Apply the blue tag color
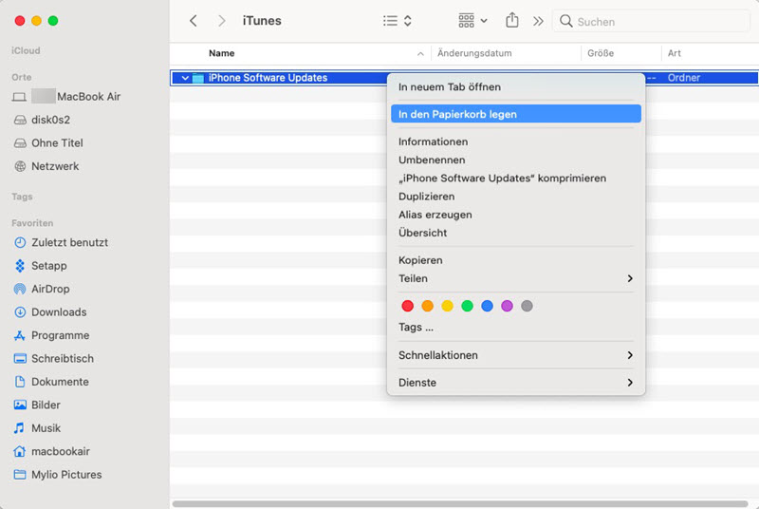The height and width of the screenshot is (509, 759). tap(487, 306)
